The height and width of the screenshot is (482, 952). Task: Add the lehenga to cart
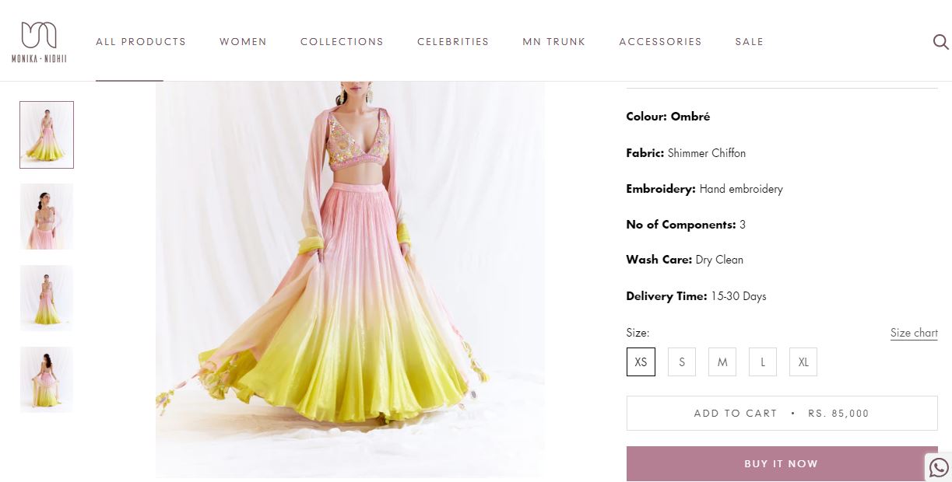tap(782, 413)
